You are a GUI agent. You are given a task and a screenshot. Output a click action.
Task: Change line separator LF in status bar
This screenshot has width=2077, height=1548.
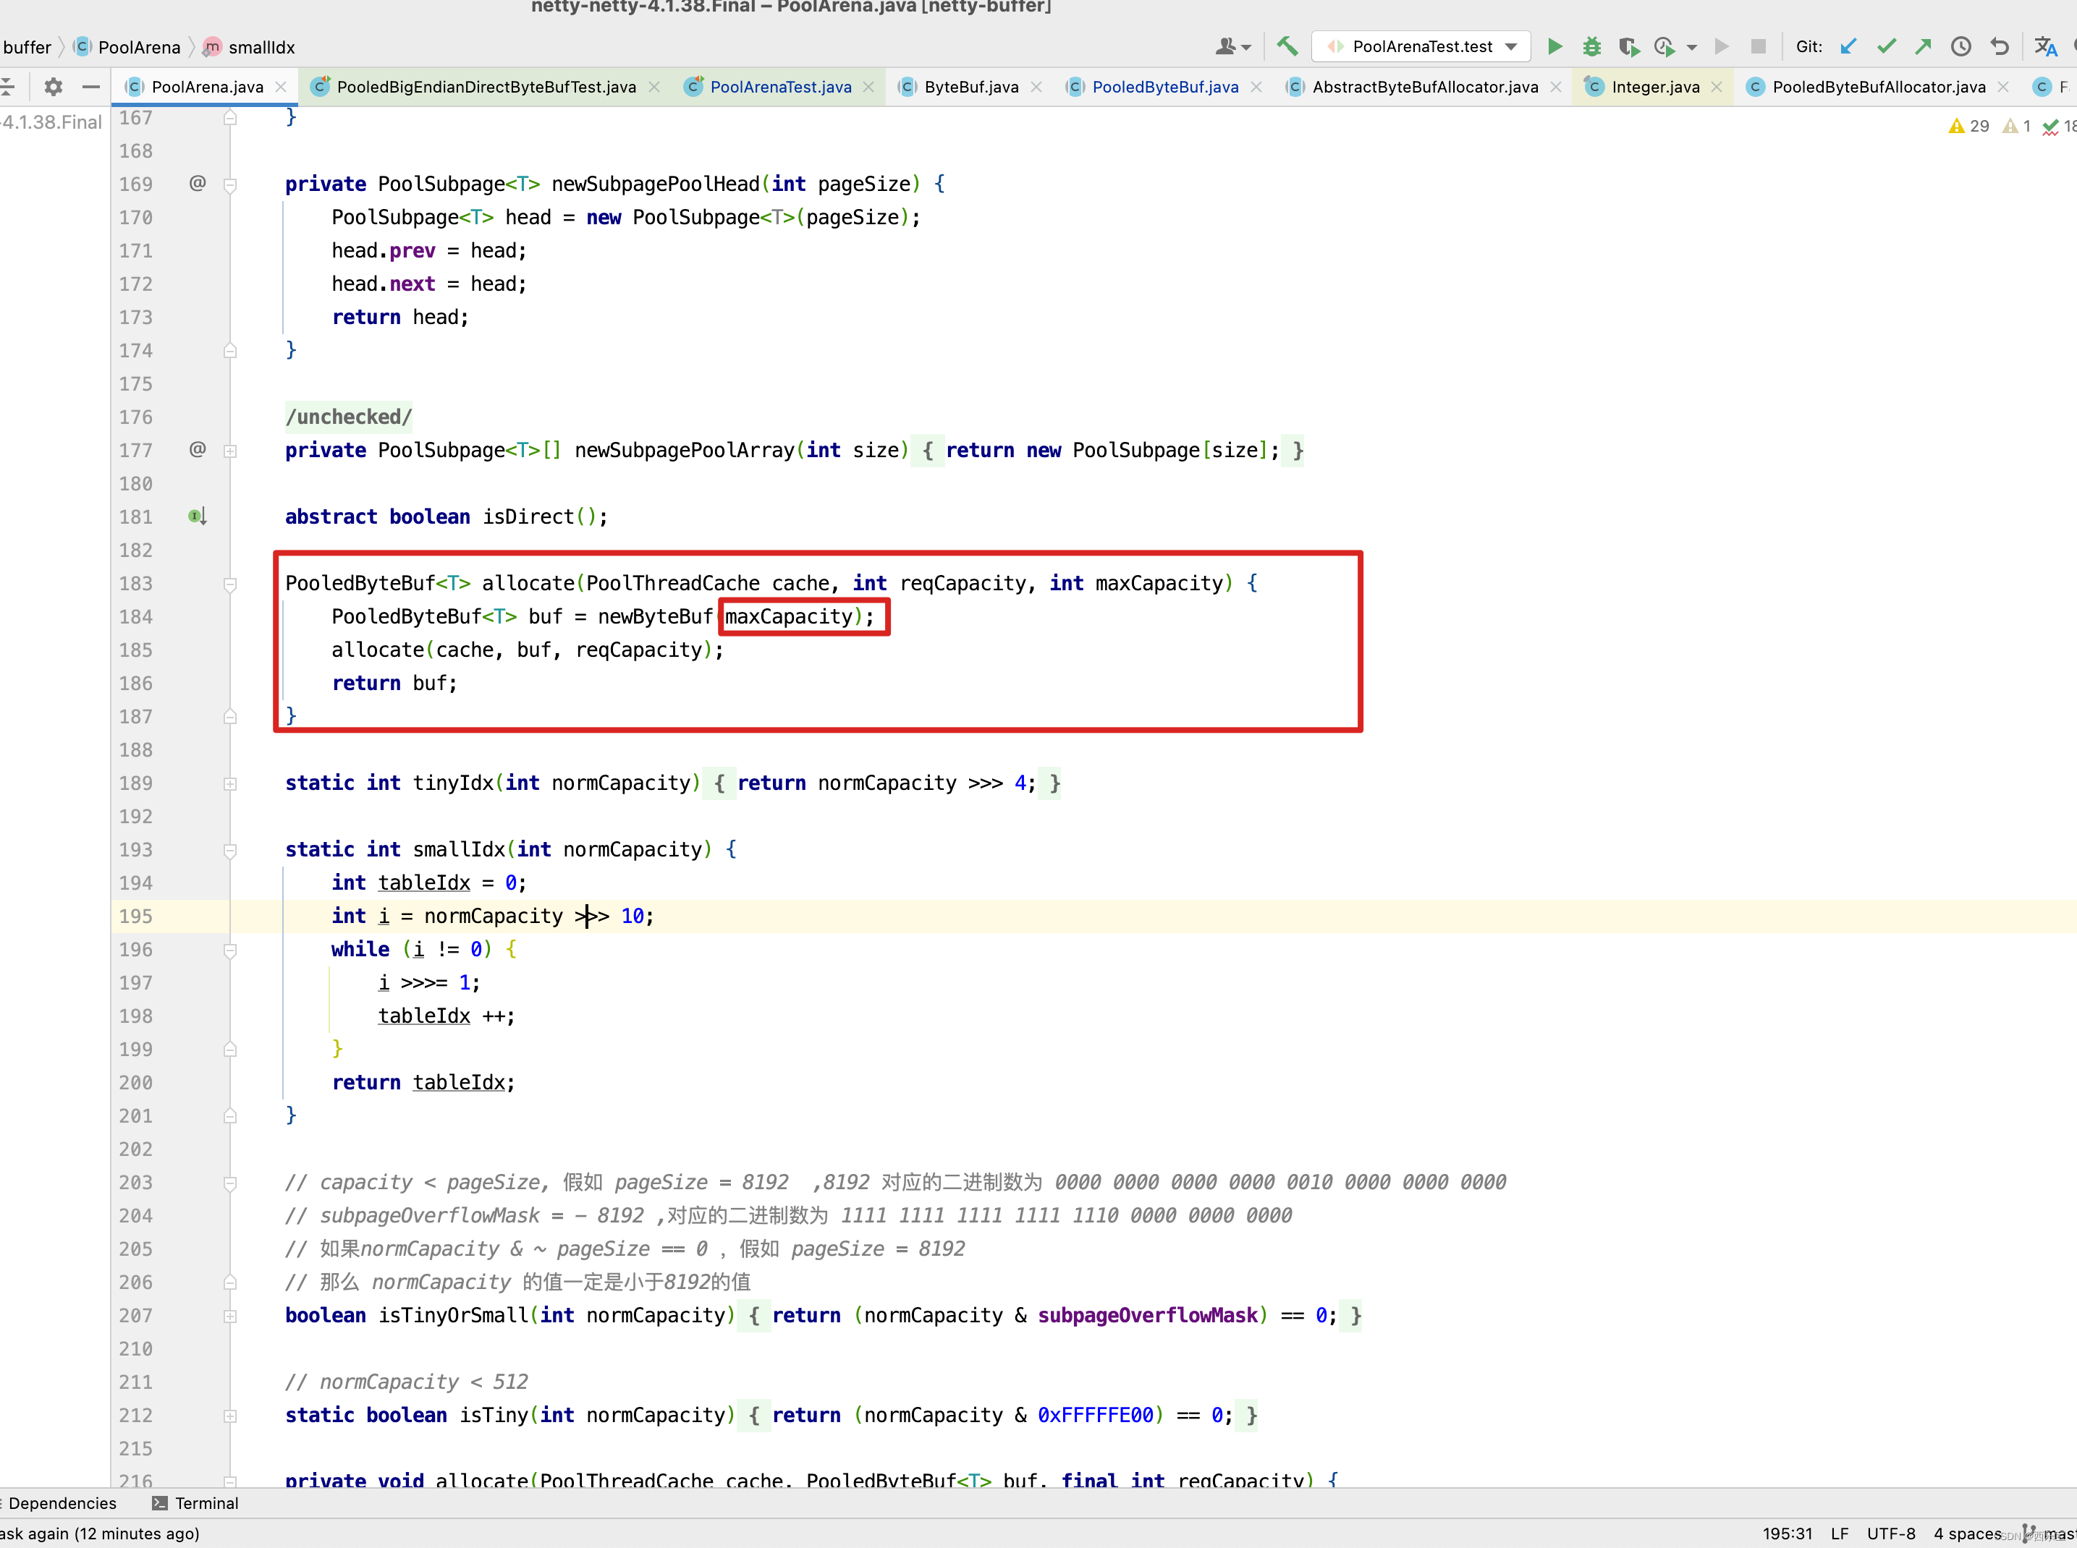(1839, 1534)
